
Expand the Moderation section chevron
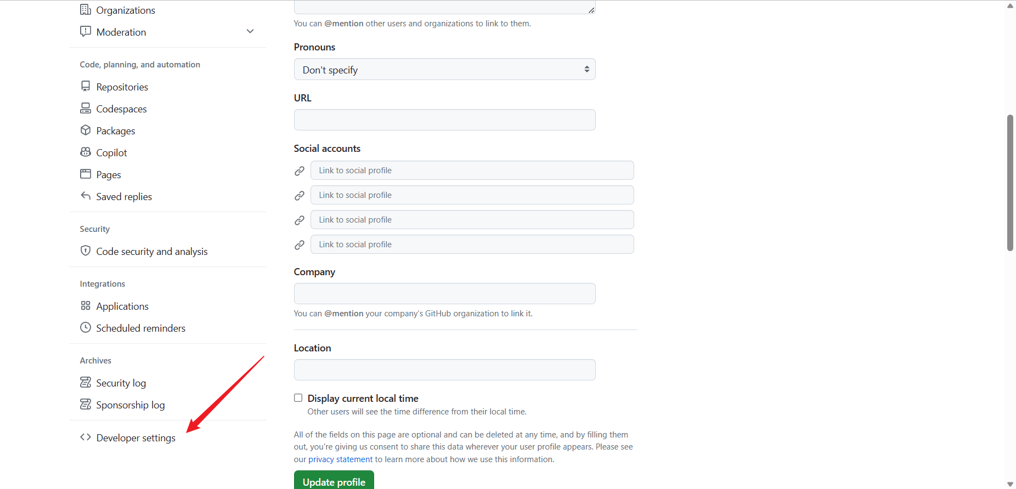coord(250,32)
